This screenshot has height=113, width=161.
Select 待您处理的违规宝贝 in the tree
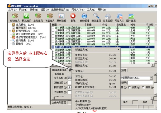27,37
